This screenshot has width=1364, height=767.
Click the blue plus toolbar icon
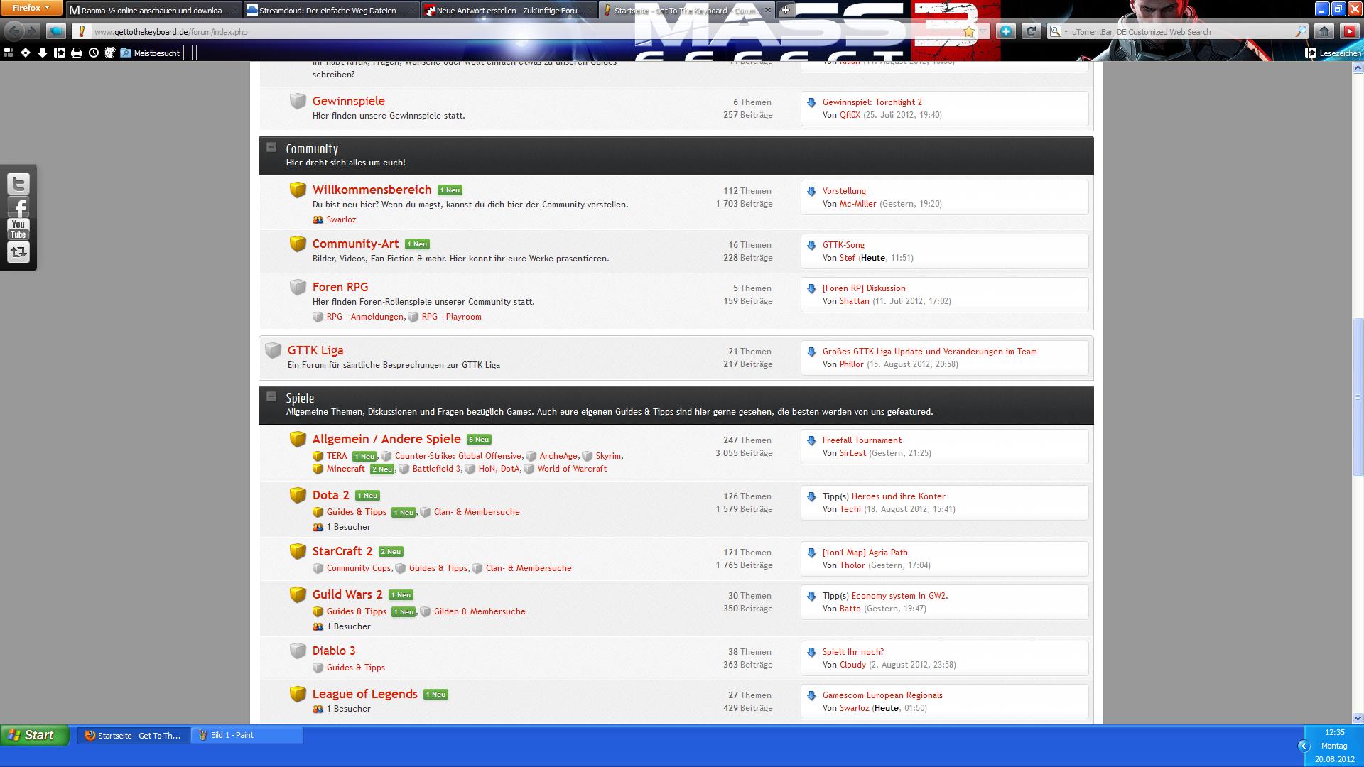point(1006,31)
